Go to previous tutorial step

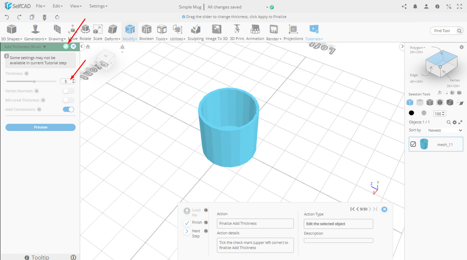tap(358, 209)
